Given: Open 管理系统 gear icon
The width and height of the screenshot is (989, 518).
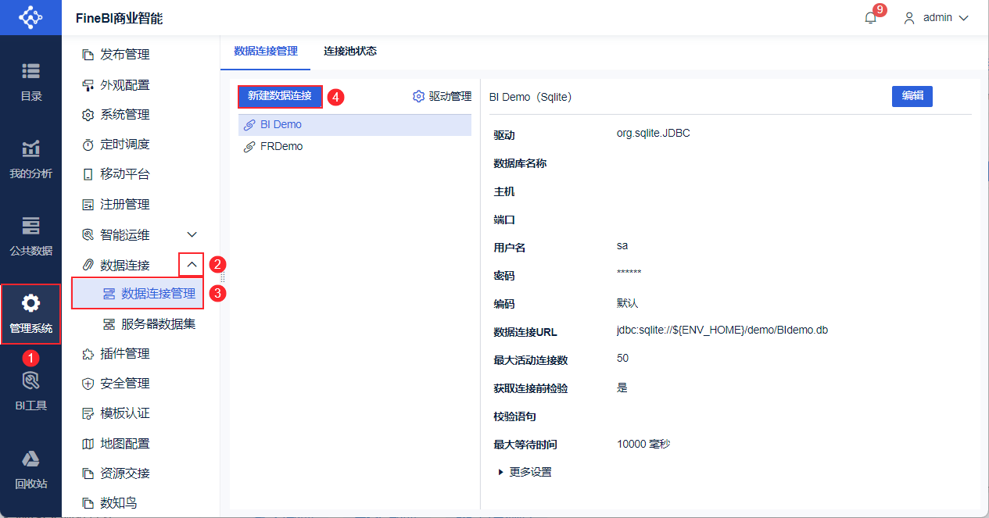Looking at the screenshot, I should 30,303.
